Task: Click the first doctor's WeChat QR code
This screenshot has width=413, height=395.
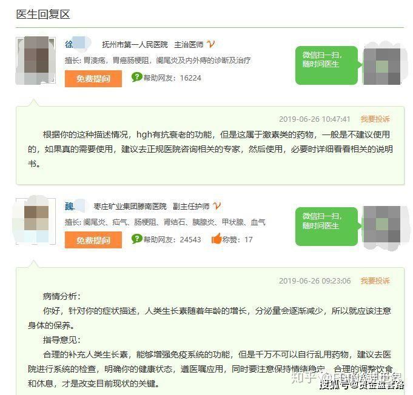Action: (382, 65)
